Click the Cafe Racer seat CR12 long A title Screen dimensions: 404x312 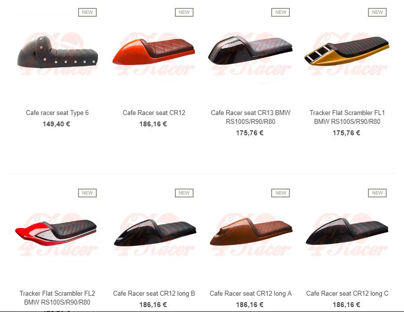[250, 293]
